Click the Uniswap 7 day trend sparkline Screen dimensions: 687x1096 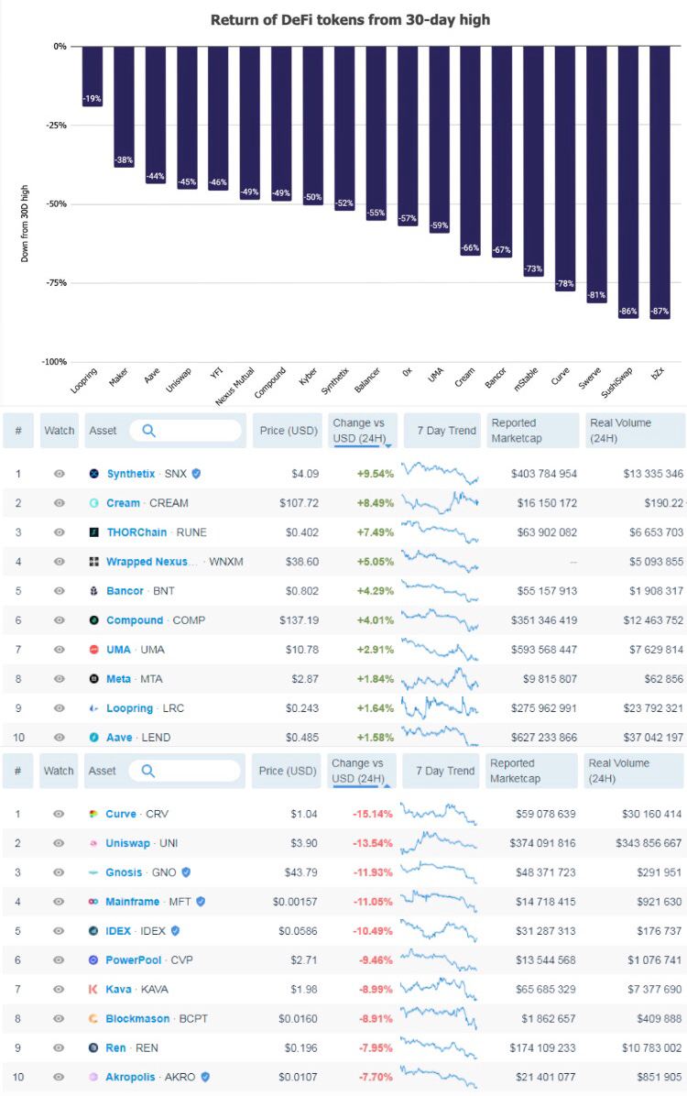pos(439,842)
